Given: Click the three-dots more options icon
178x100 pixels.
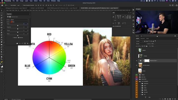Looking at the screenshot, I should pos(56,5).
